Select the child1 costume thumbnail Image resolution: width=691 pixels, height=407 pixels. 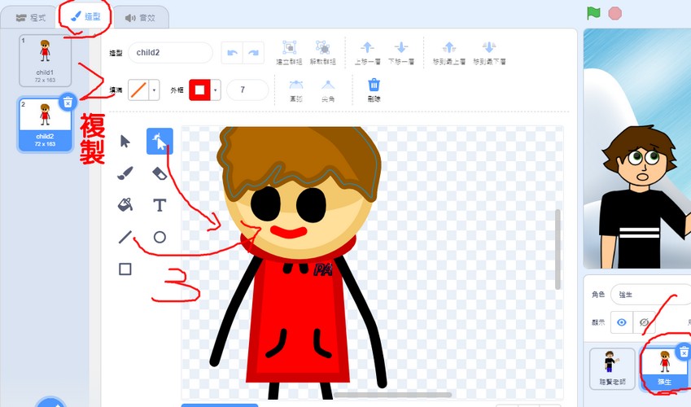(x=45, y=61)
